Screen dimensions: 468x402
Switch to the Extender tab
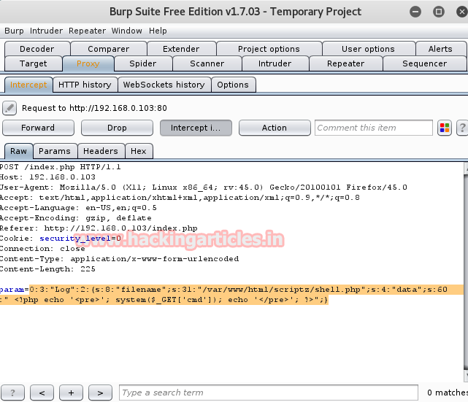click(x=181, y=49)
